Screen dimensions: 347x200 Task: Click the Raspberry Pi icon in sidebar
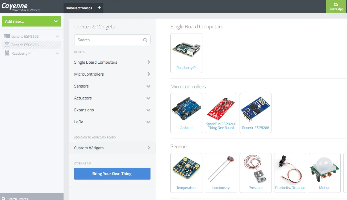[x=7, y=53]
